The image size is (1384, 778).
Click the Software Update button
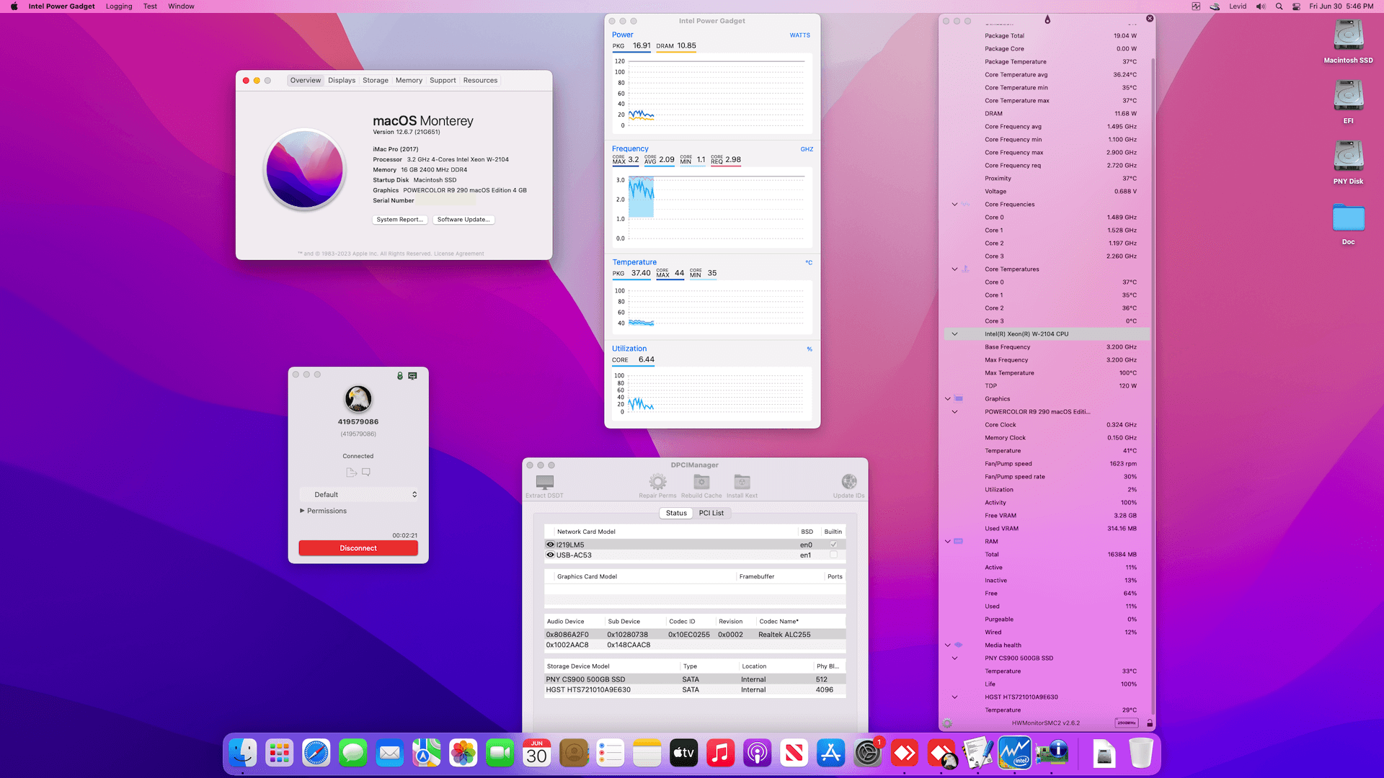coord(463,220)
